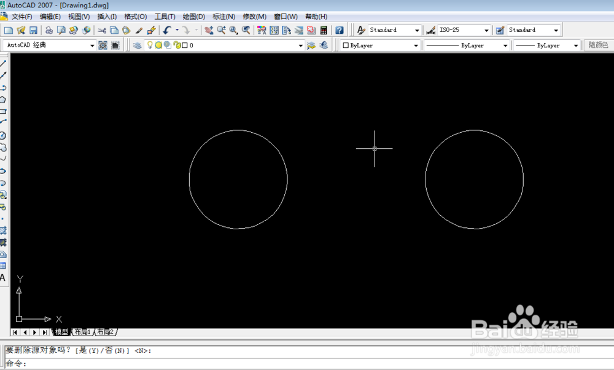Click the 命令: command line input
The width and height of the screenshot is (614, 370).
309,363
